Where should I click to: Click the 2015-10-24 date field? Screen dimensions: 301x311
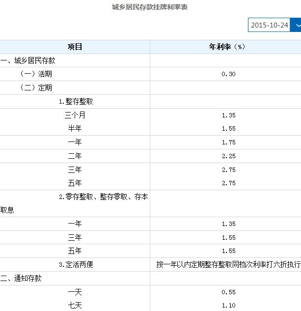[269, 25]
